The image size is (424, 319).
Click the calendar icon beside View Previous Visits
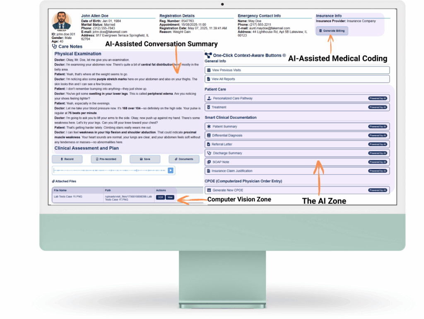tap(209, 70)
